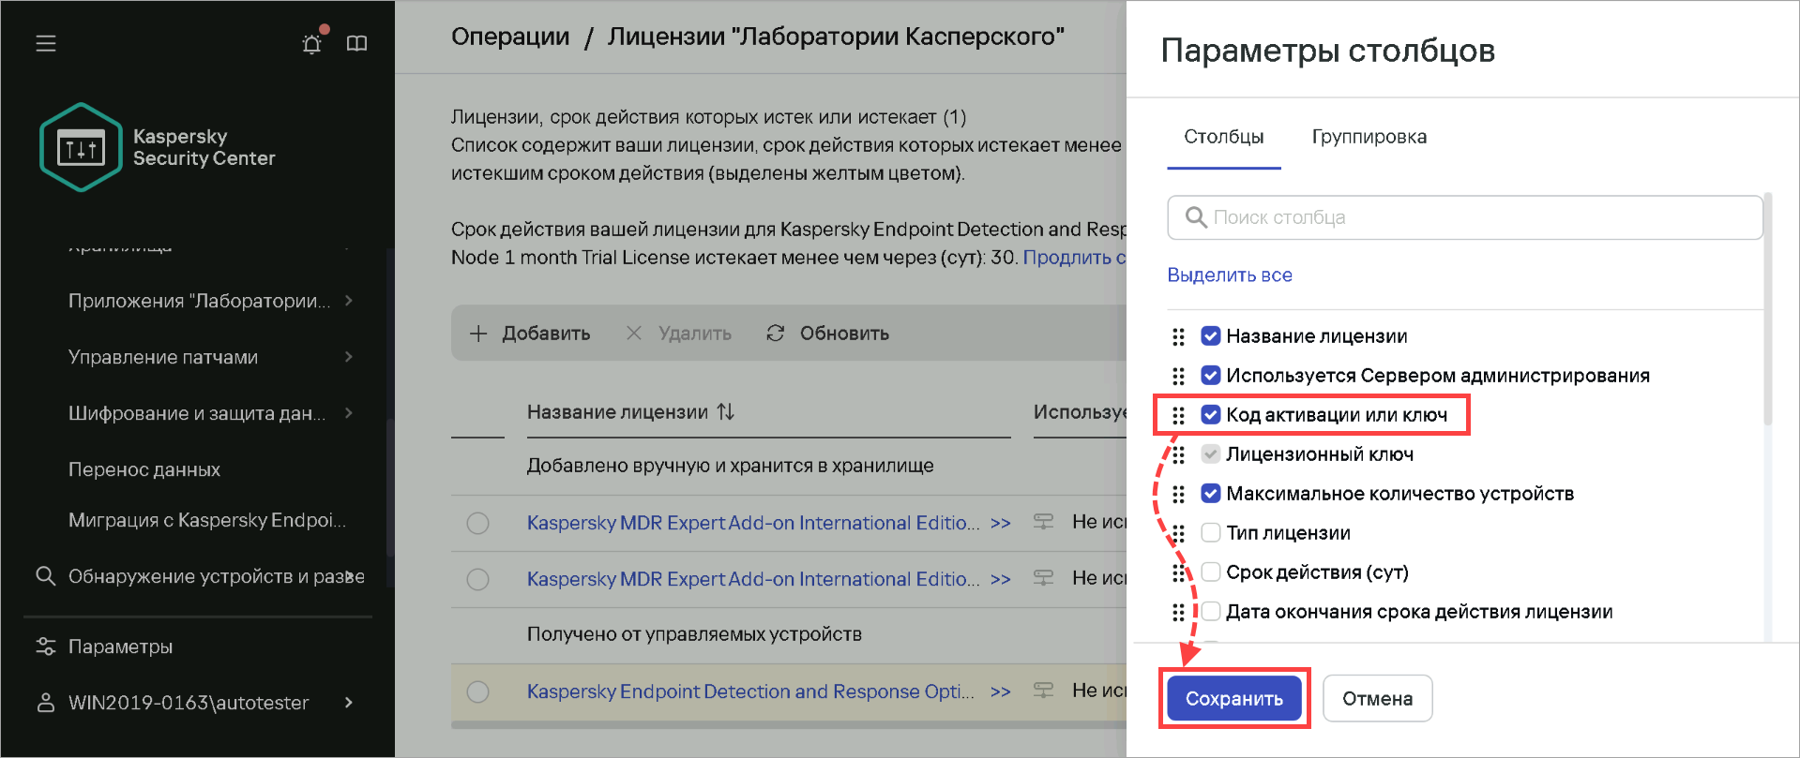Viewport: 1800px width, 758px height.
Task: Open Параметры menu item
Action: click(x=120, y=647)
